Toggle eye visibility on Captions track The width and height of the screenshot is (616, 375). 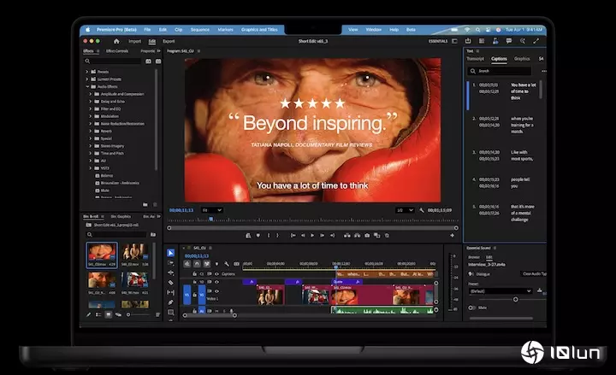tap(216, 273)
